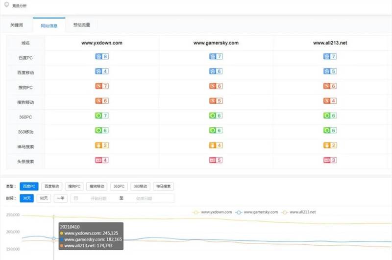Select 百度移动 chart type filter
The height and width of the screenshot is (260, 392).
pos(52,187)
